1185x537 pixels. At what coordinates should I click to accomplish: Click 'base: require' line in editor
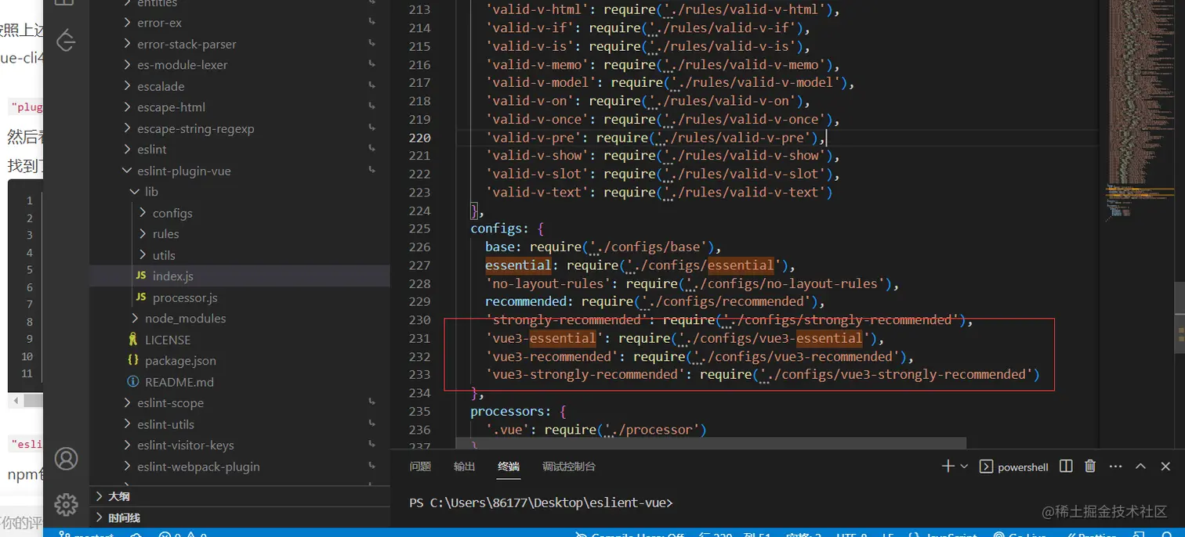coord(603,247)
